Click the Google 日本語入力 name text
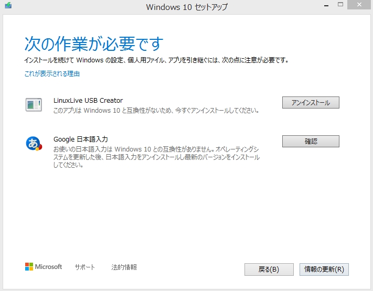 coord(81,139)
